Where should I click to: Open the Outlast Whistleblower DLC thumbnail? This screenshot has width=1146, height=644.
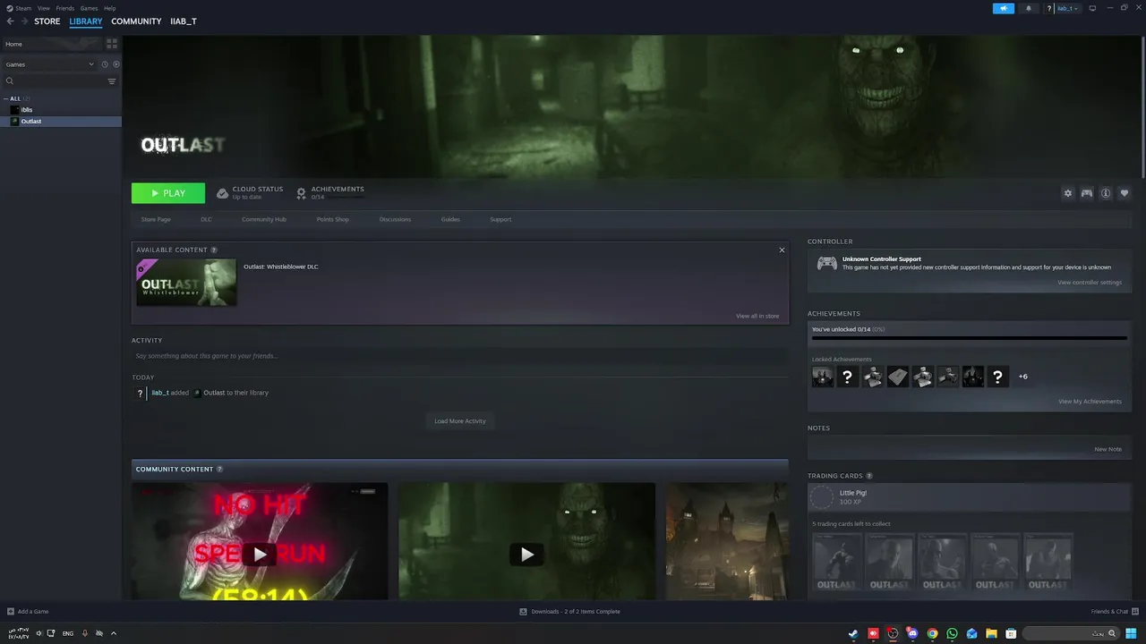click(186, 283)
